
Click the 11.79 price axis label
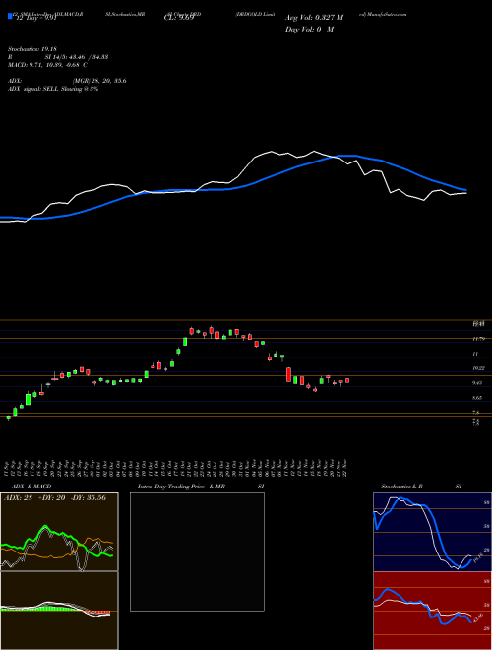[x=478, y=339]
